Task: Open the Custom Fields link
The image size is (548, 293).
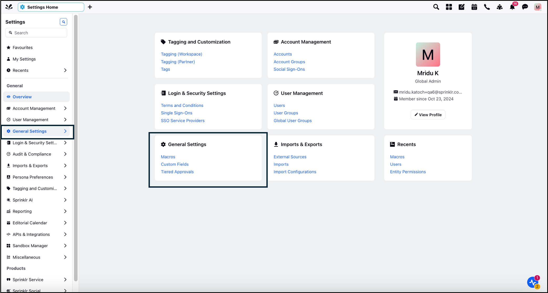Action: coord(175,164)
